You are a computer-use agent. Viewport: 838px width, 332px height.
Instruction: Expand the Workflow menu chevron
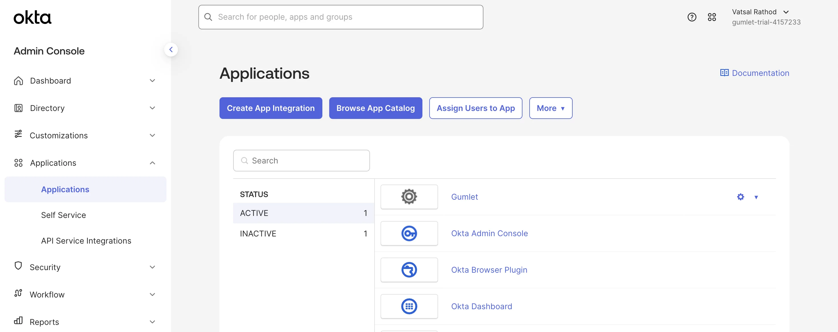152,294
